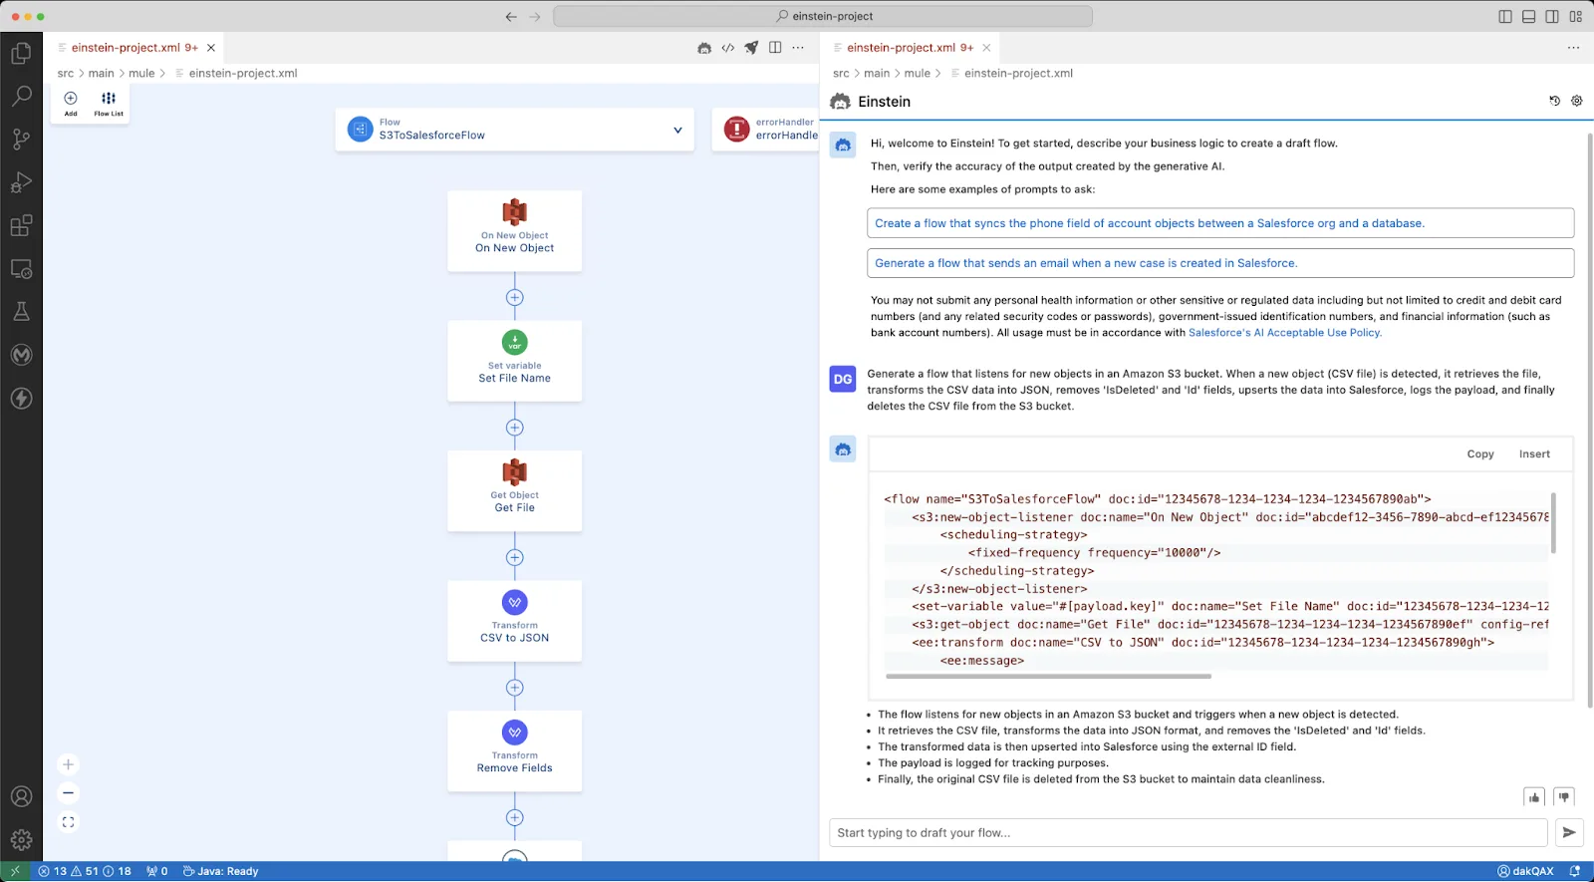
Task: Click the 'main' breadcrumb in the right editor
Action: pos(877,73)
